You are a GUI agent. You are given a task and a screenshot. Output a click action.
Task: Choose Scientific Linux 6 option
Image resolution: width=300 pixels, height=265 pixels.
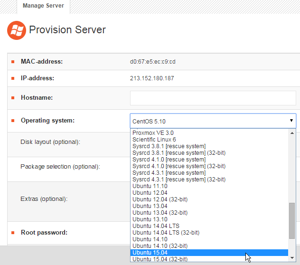tap(209, 140)
